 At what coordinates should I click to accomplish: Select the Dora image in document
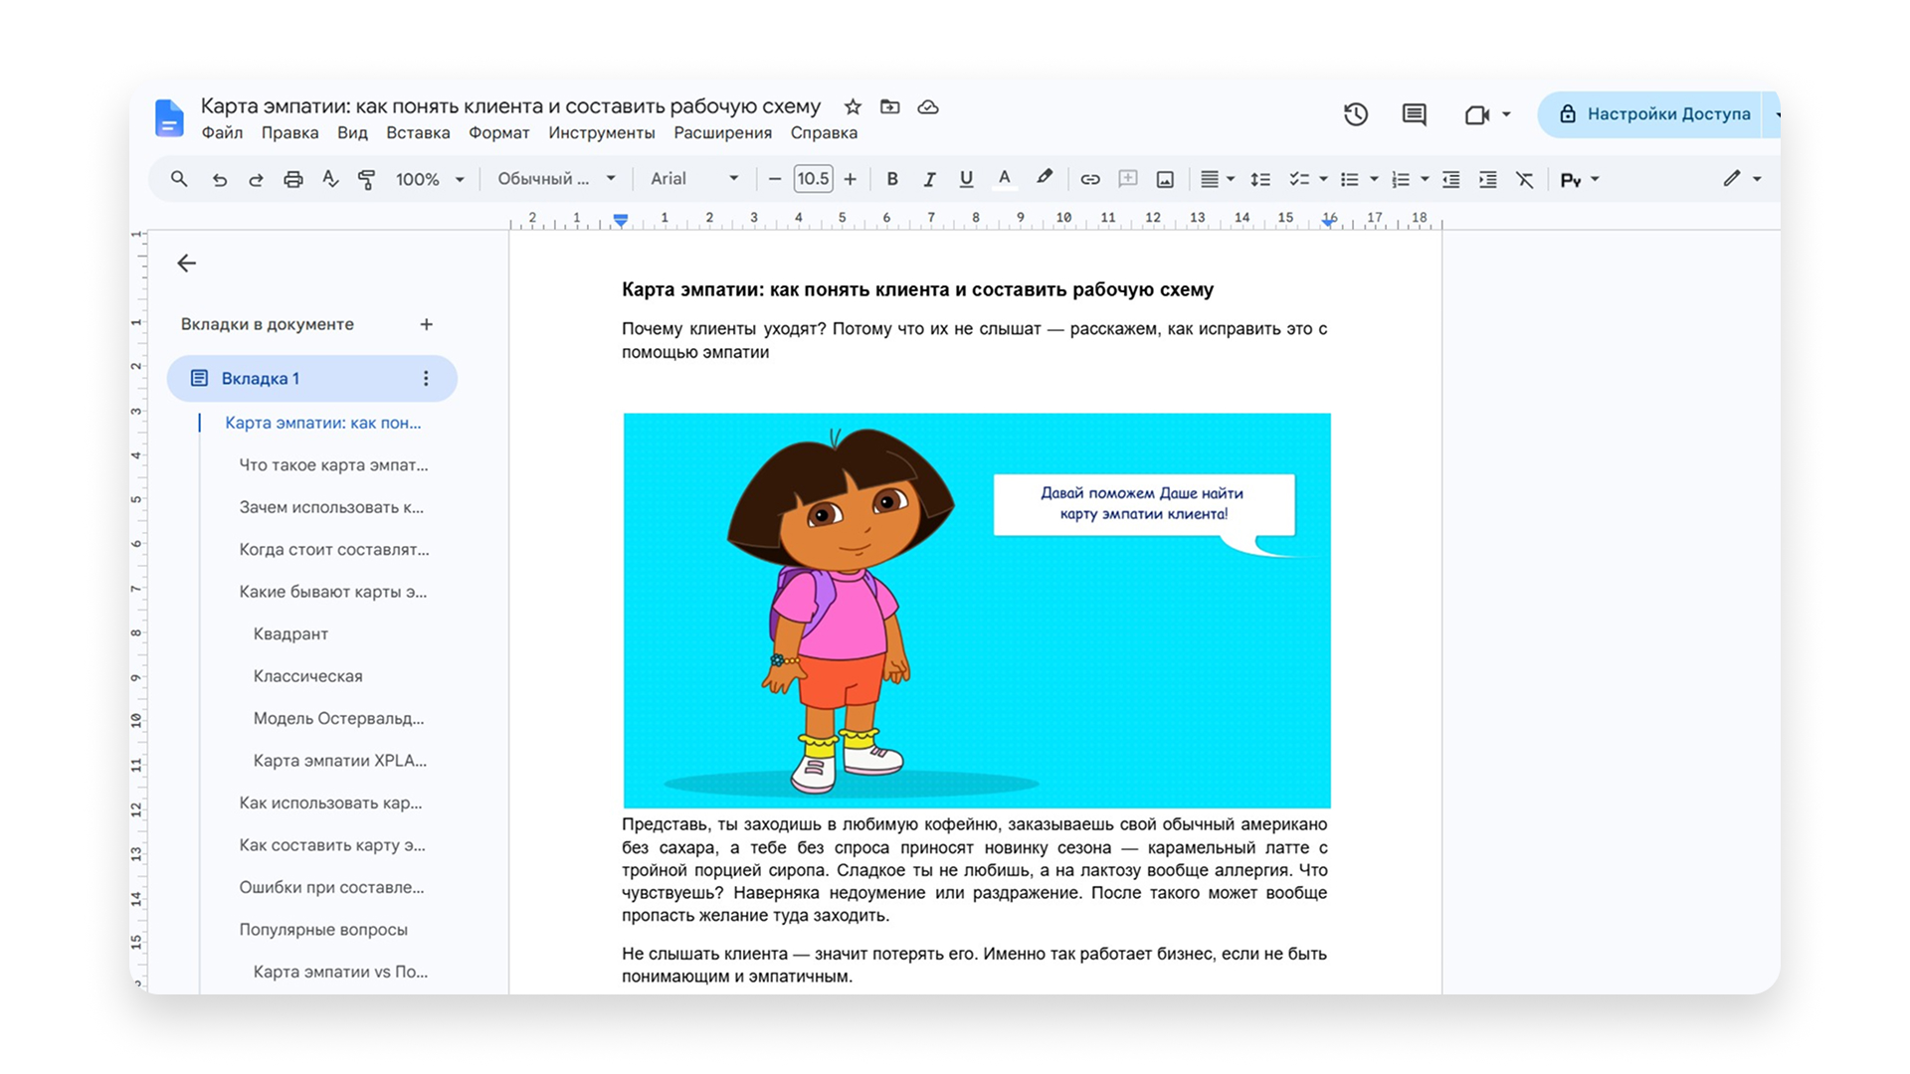pos(977,610)
